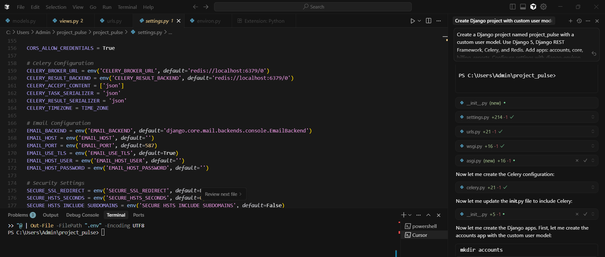
Task: Click first project_pulse folder in breadcrumb
Action: tap(72, 32)
